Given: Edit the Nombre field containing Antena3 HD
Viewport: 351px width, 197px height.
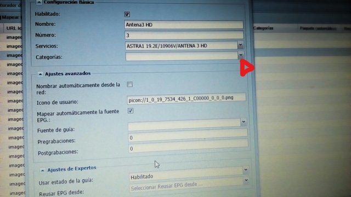Looking at the screenshot, I should [184, 25].
